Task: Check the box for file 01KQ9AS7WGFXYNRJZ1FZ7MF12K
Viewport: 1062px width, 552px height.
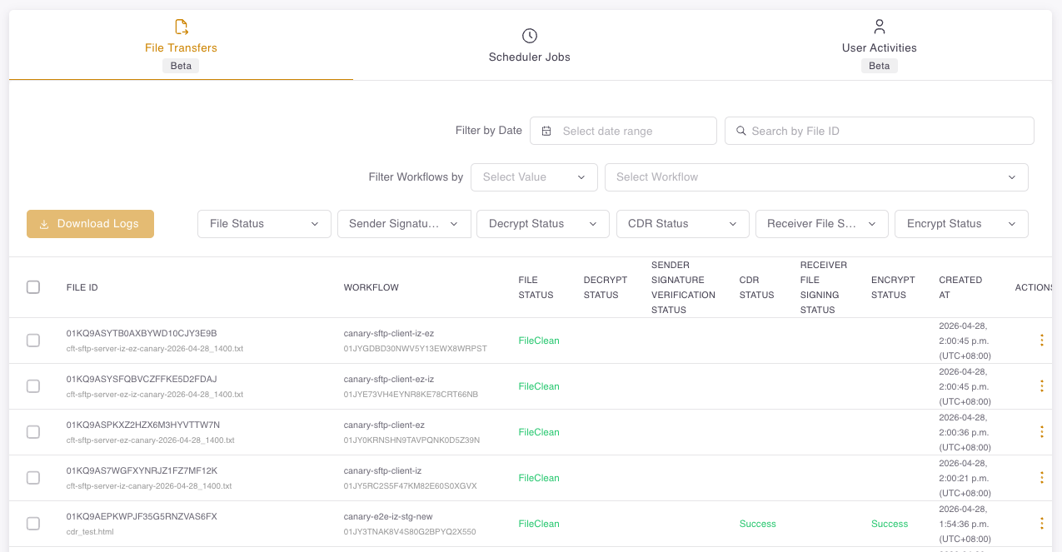Action: (33, 478)
